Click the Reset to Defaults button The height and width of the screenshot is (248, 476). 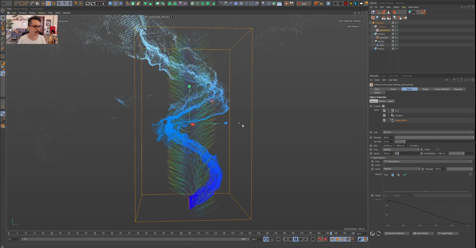(397, 233)
